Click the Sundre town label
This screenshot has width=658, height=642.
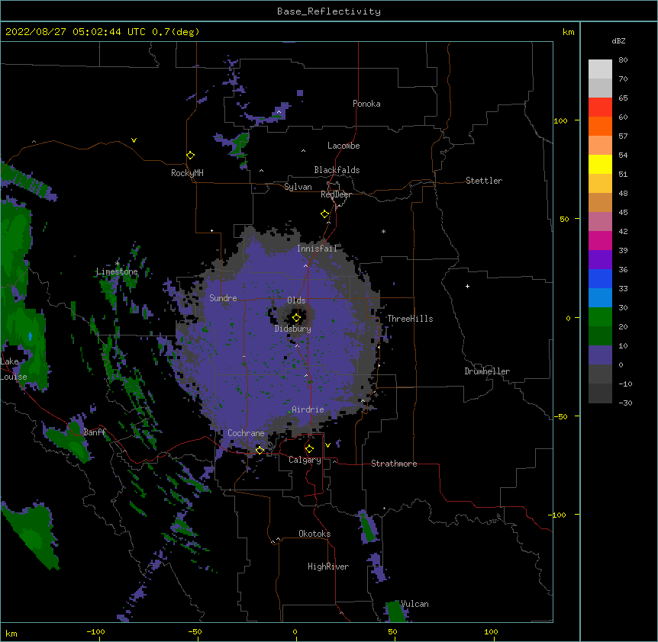(x=223, y=298)
